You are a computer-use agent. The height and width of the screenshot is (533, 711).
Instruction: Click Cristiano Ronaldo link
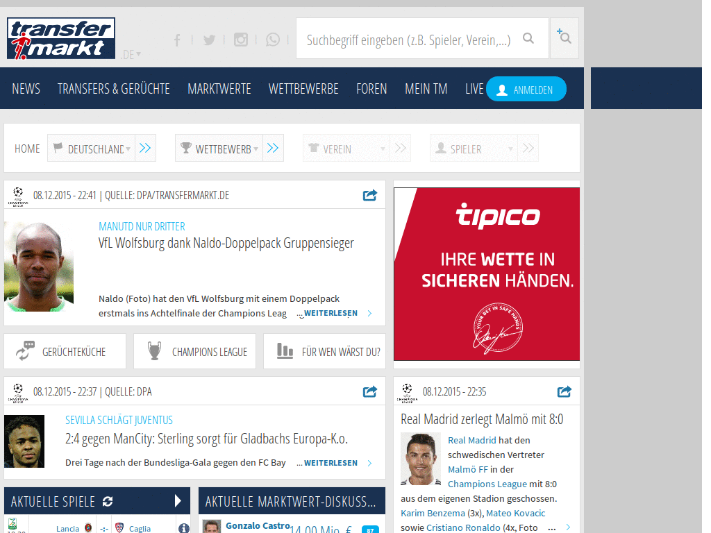point(463,527)
